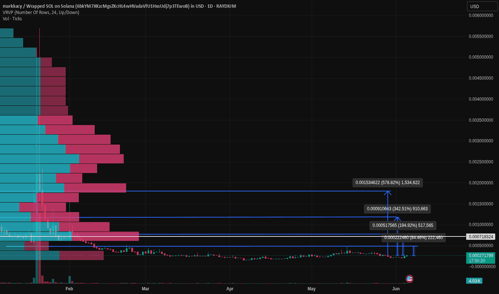Click the Feb date on the time axis
Screen dimensions: 499x294
[69, 289]
